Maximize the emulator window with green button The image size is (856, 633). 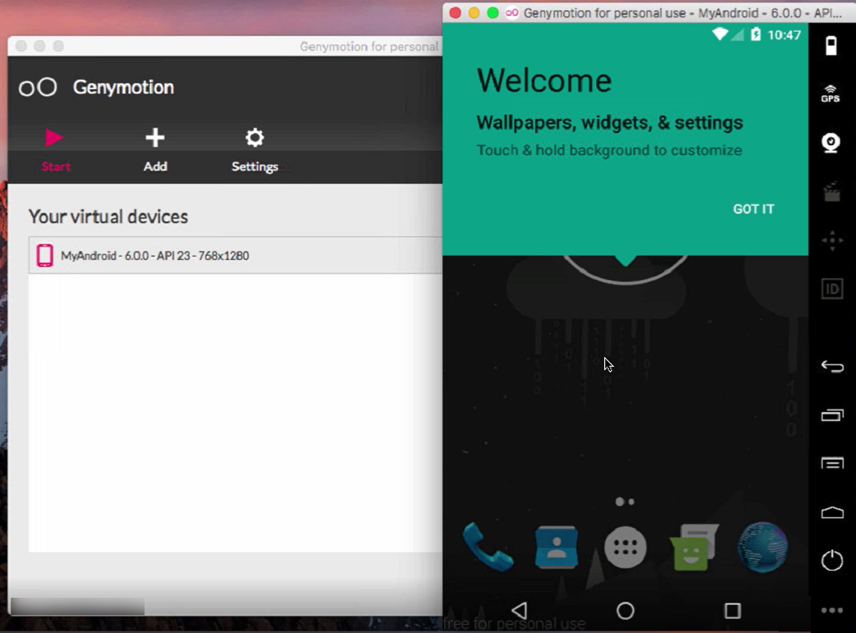click(x=492, y=13)
